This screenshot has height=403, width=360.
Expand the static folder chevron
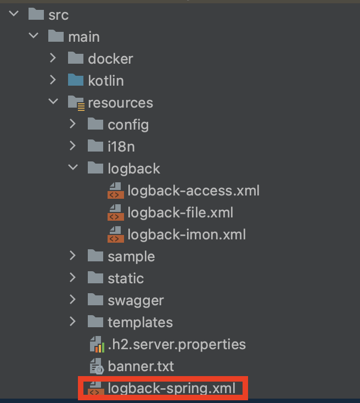73,277
